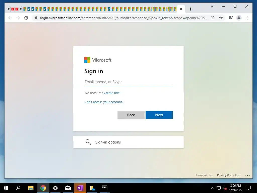The height and width of the screenshot is (193, 257).
Task: Reload the Microsoft sign-in page
Action: pyautogui.click(x=26, y=18)
